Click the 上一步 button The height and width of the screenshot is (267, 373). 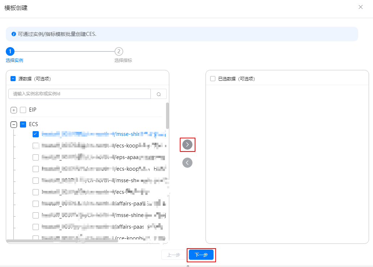tap(173, 255)
